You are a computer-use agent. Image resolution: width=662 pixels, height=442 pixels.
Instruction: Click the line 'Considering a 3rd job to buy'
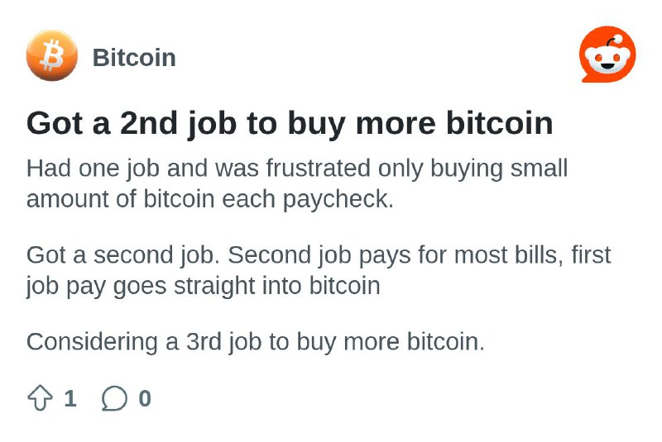(256, 342)
